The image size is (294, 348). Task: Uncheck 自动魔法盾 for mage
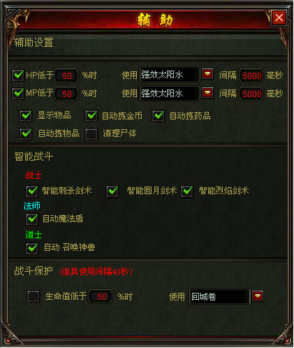pyautogui.click(x=32, y=219)
